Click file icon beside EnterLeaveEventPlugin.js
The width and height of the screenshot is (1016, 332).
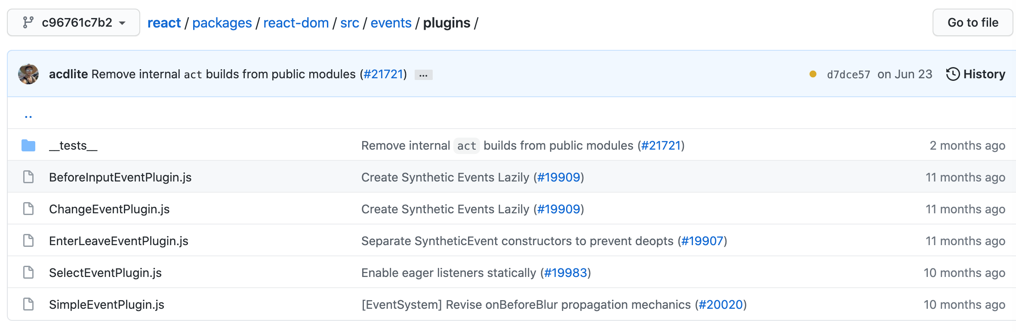[28, 240]
